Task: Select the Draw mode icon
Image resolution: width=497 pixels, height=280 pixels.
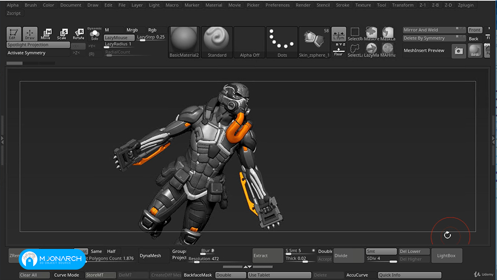Action: [30, 34]
